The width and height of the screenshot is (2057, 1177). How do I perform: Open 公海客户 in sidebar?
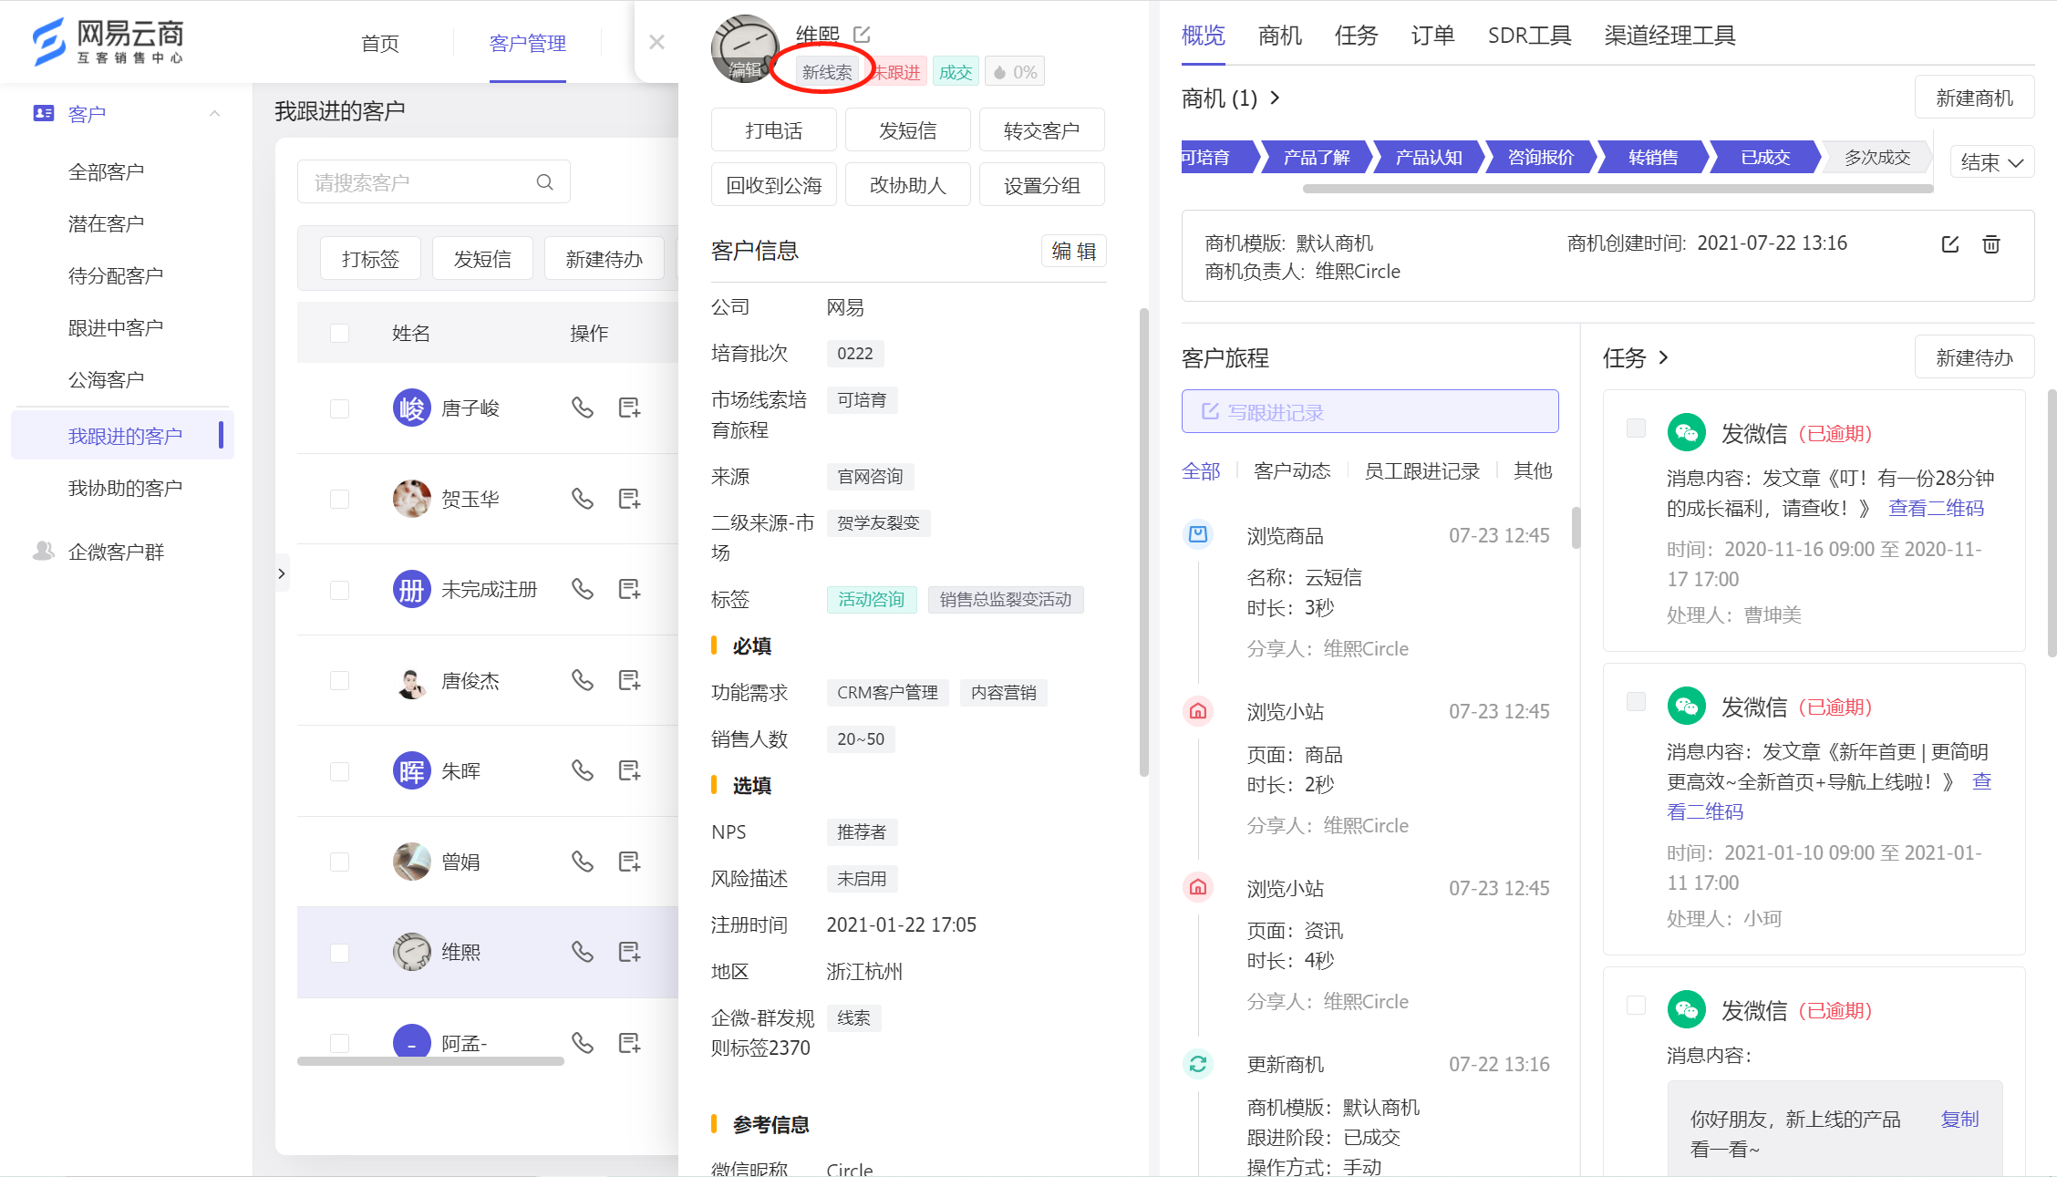tap(106, 379)
